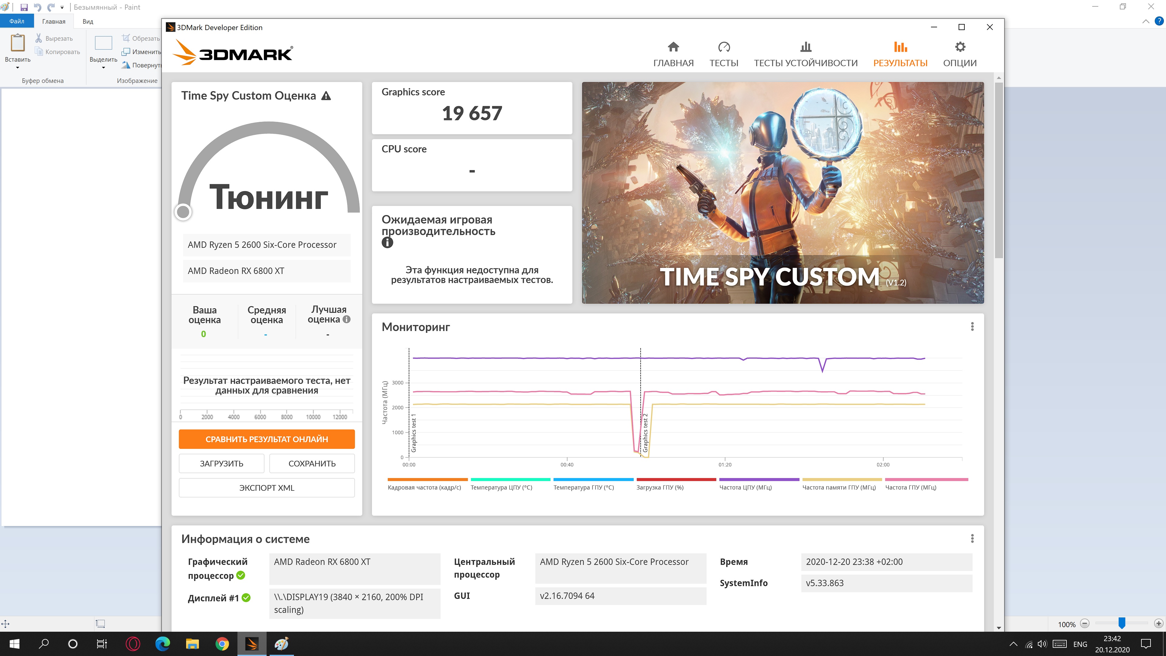Open Opera browser from the taskbar

click(133, 643)
